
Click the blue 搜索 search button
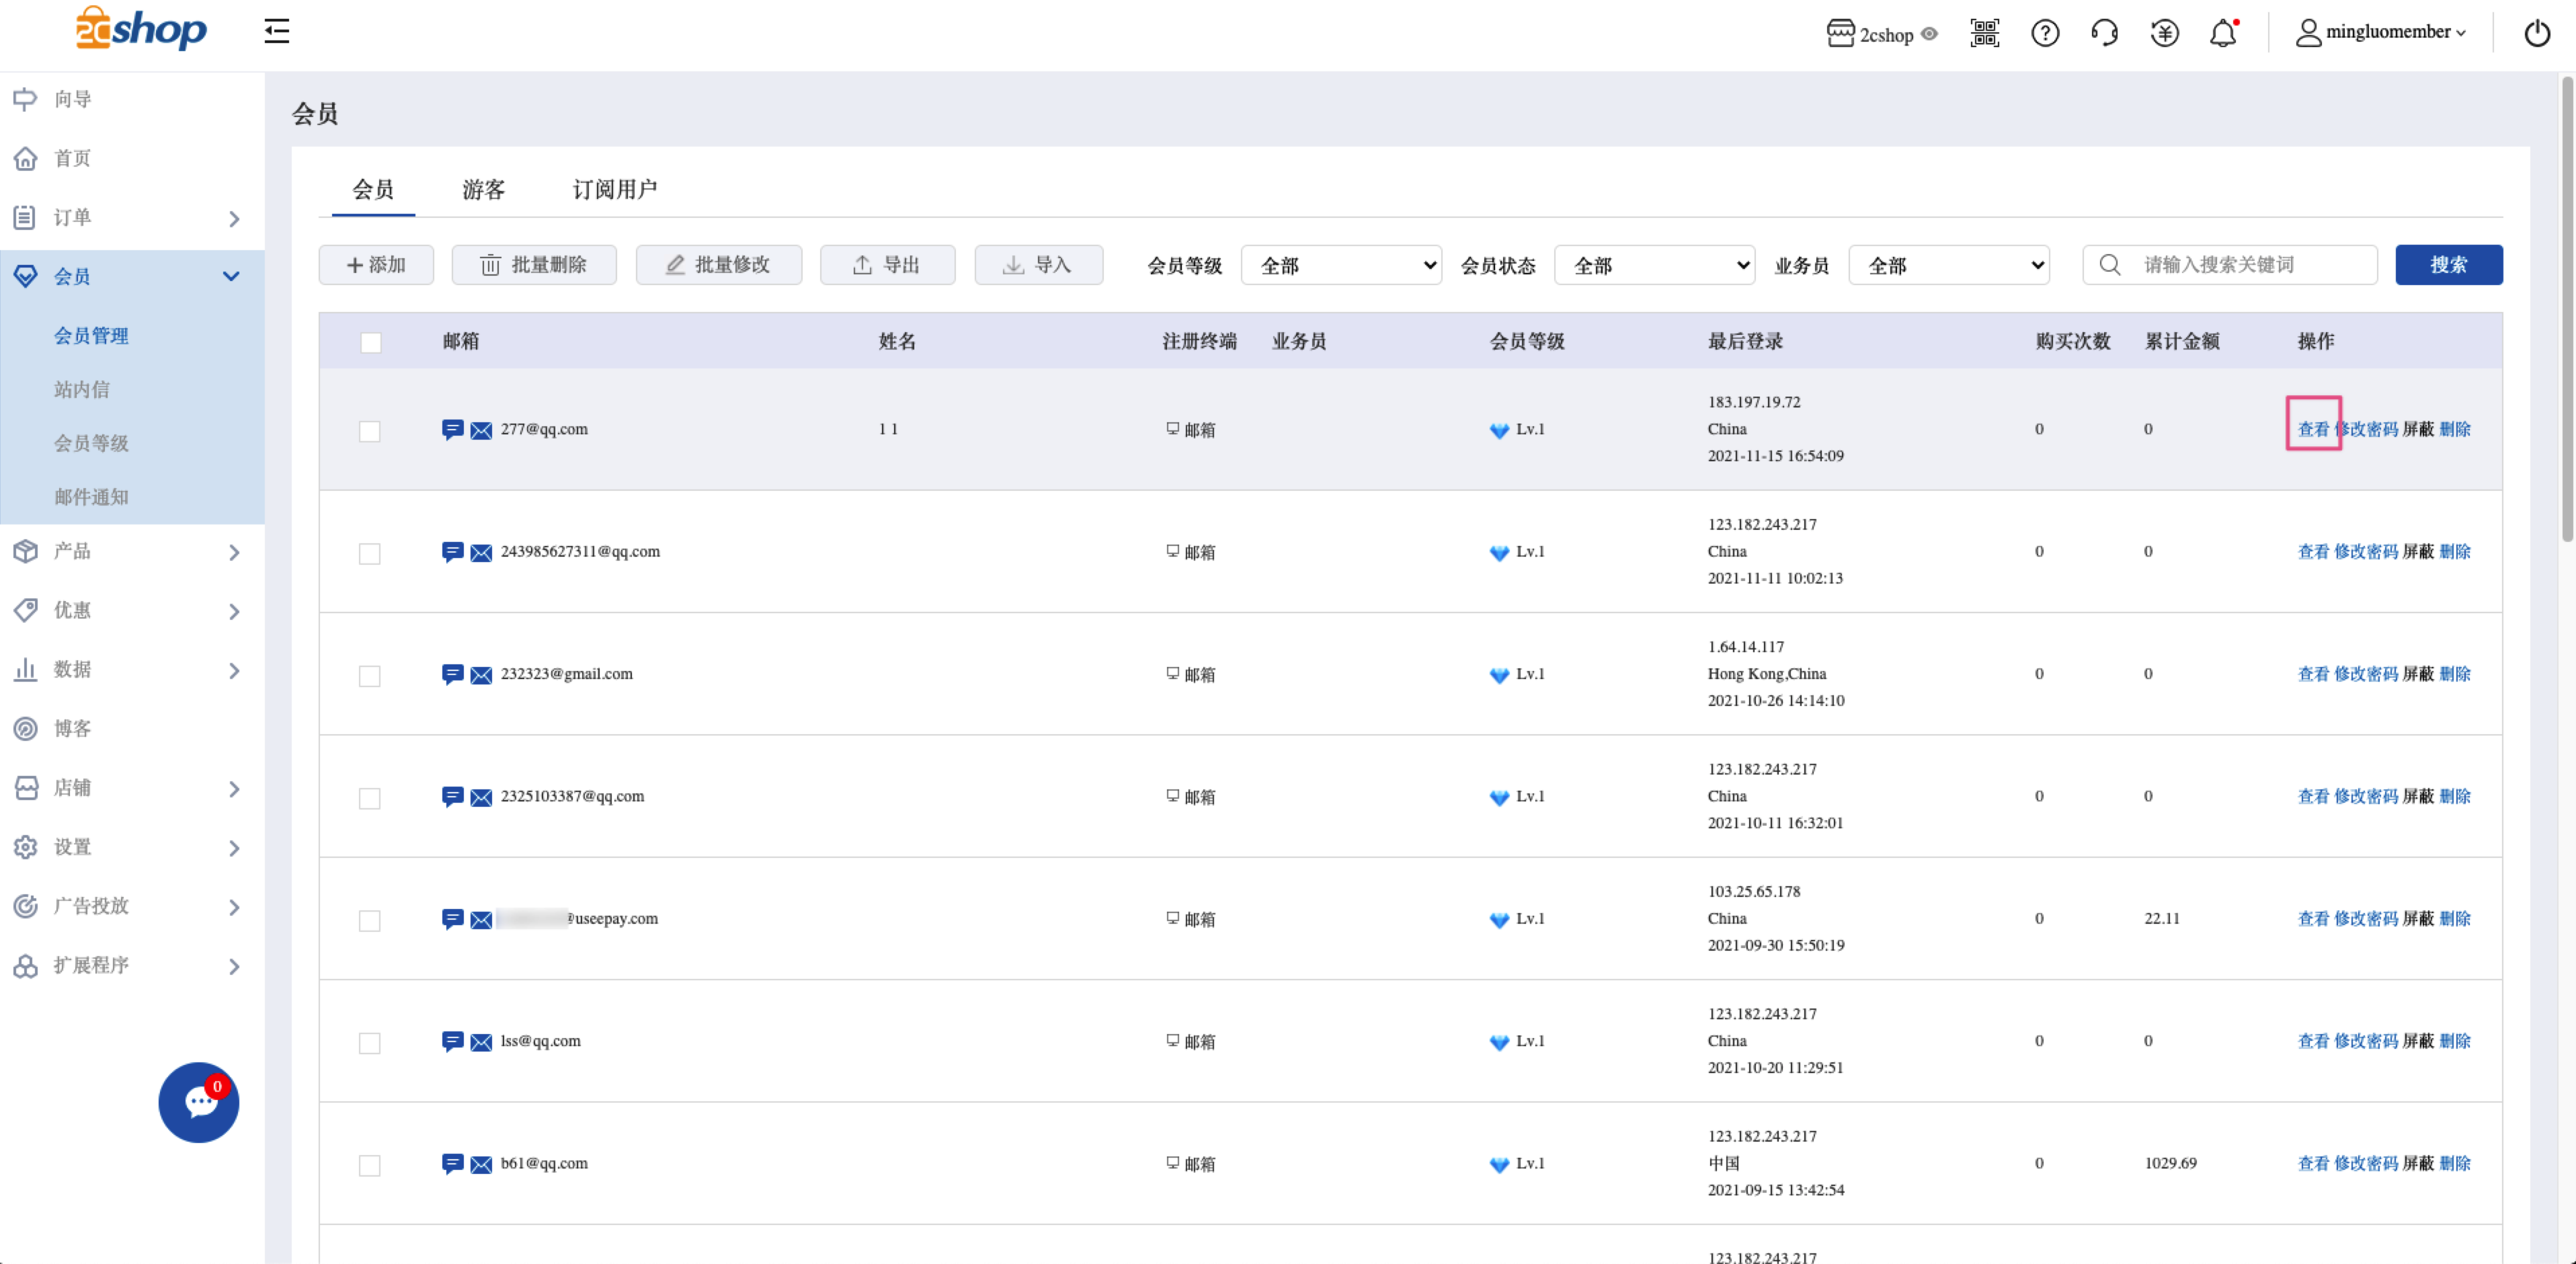[2448, 265]
